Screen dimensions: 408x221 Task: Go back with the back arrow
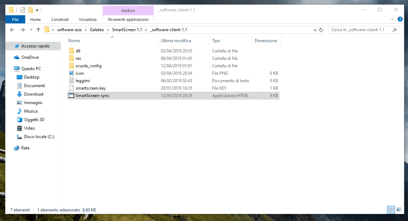[12, 30]
